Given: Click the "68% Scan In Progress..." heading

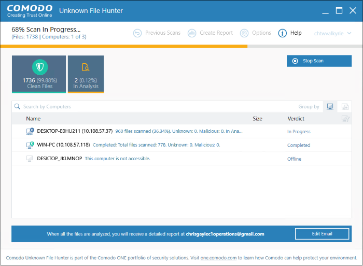Looking at the screenshot, I should (46, 30).
